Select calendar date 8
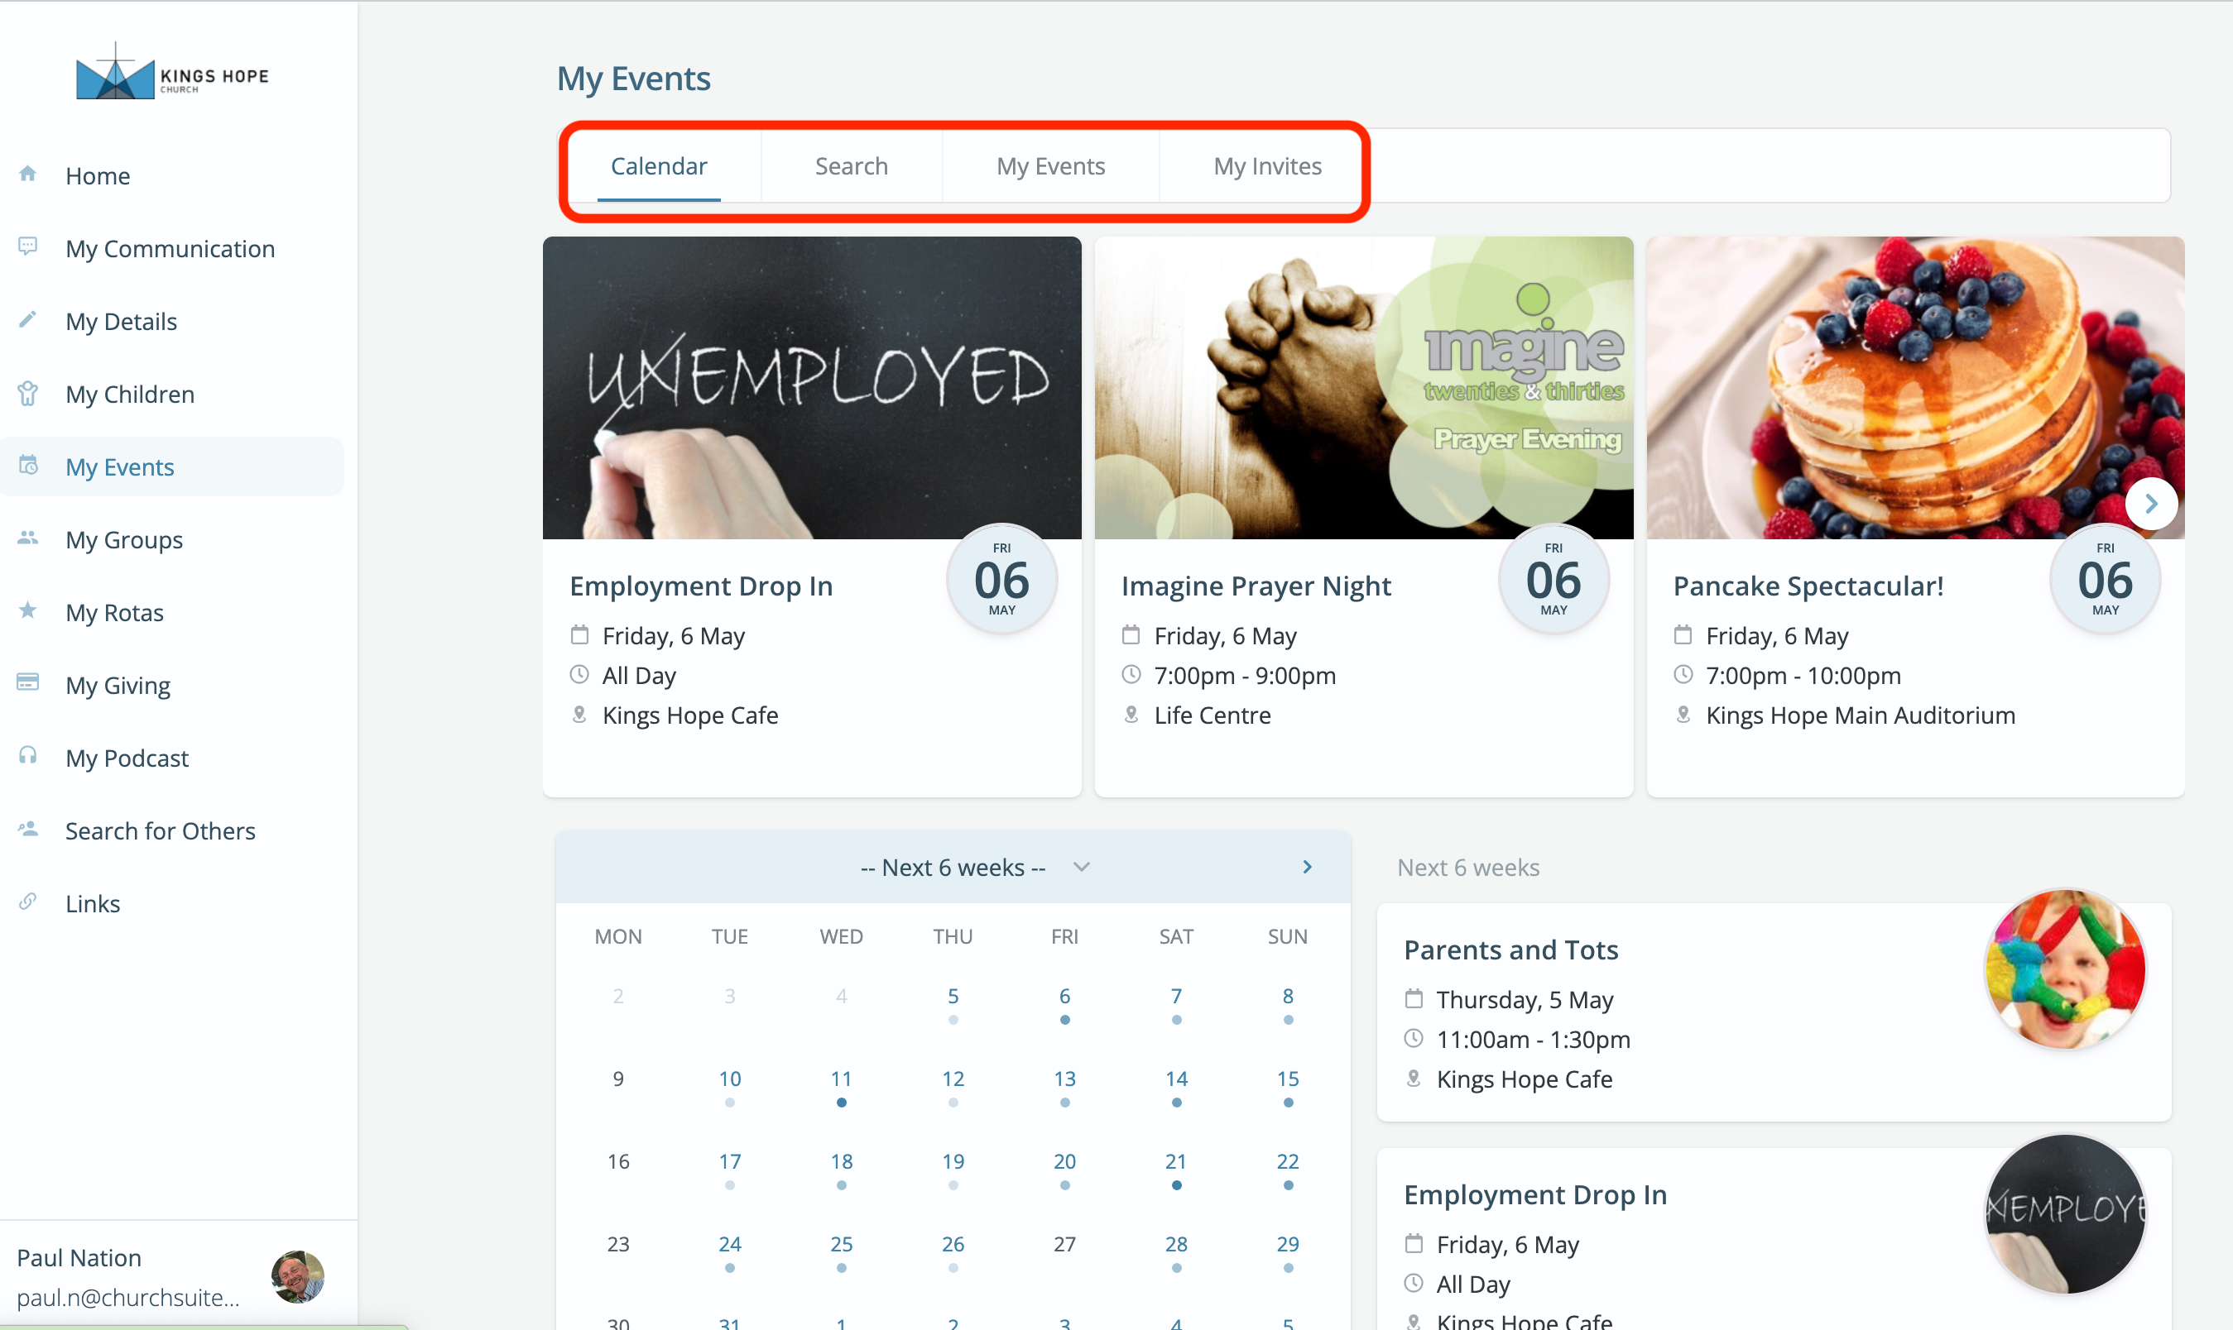The height and width of the screenshot is (1330, 2233). coord(1288,996)
